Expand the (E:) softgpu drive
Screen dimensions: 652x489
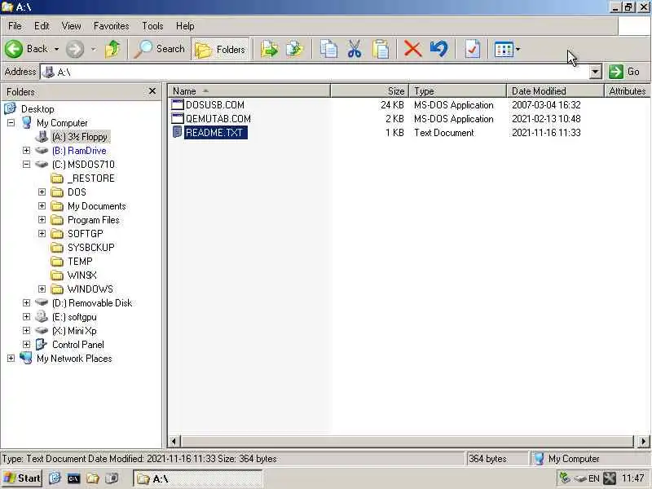tap(26, 317)
